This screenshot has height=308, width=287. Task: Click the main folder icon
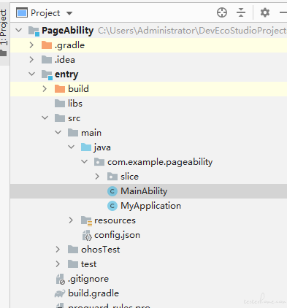(x=73, y=133)
